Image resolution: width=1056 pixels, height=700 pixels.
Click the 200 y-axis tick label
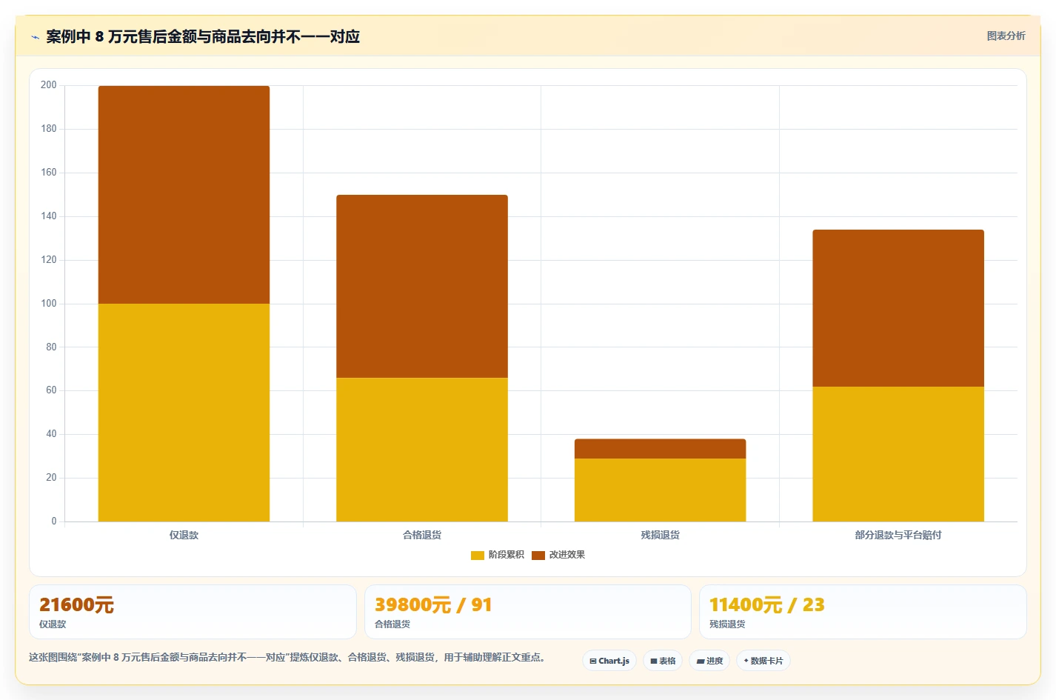(49, 85)
